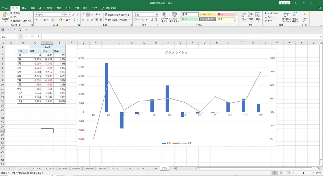
Task: Click the format painter brush icon
Action: coord(11,21)
